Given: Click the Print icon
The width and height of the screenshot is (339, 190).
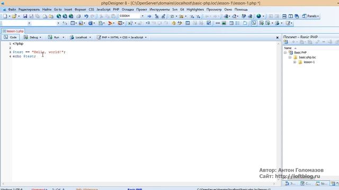Looking at the screenshot, I should click(x=78, y=16).
